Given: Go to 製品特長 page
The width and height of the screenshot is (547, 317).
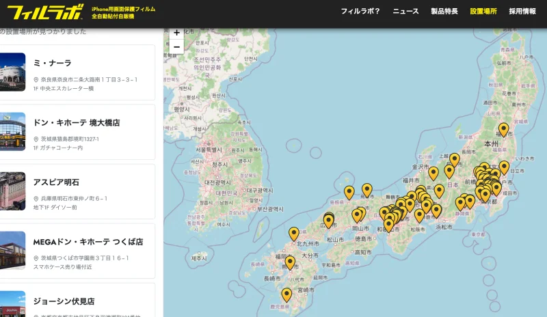Looking at the screenshot, I should click(444, 11).
